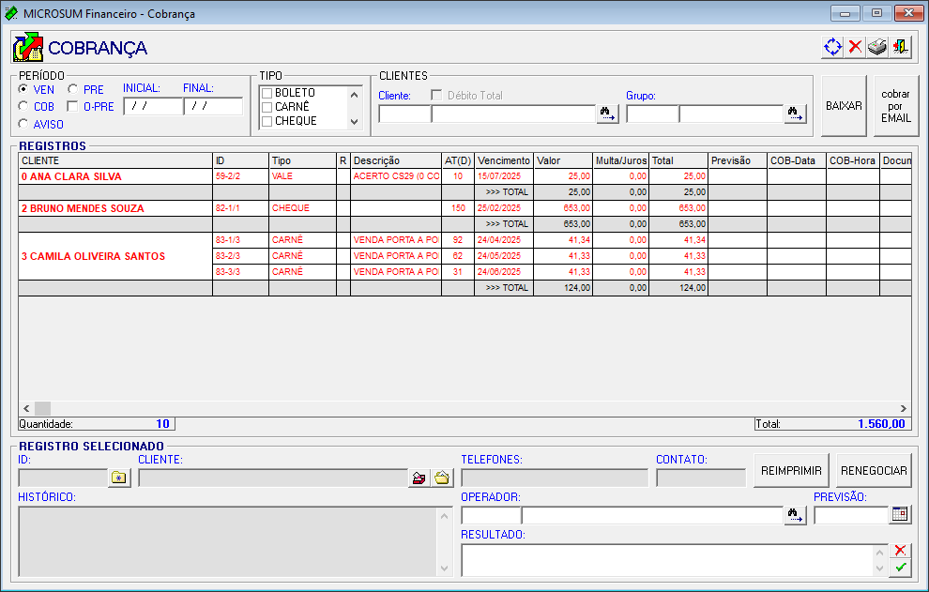Screen dimensions: 929x592
Task: Select the PRE period radio button
Action: click(73, 89)
